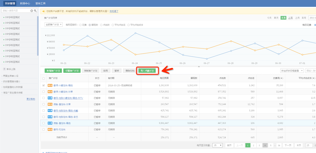Open the 撒网-性别兴趣定向-精选-PPTV plan link
The image size is (316, 153).
(68, 98)
